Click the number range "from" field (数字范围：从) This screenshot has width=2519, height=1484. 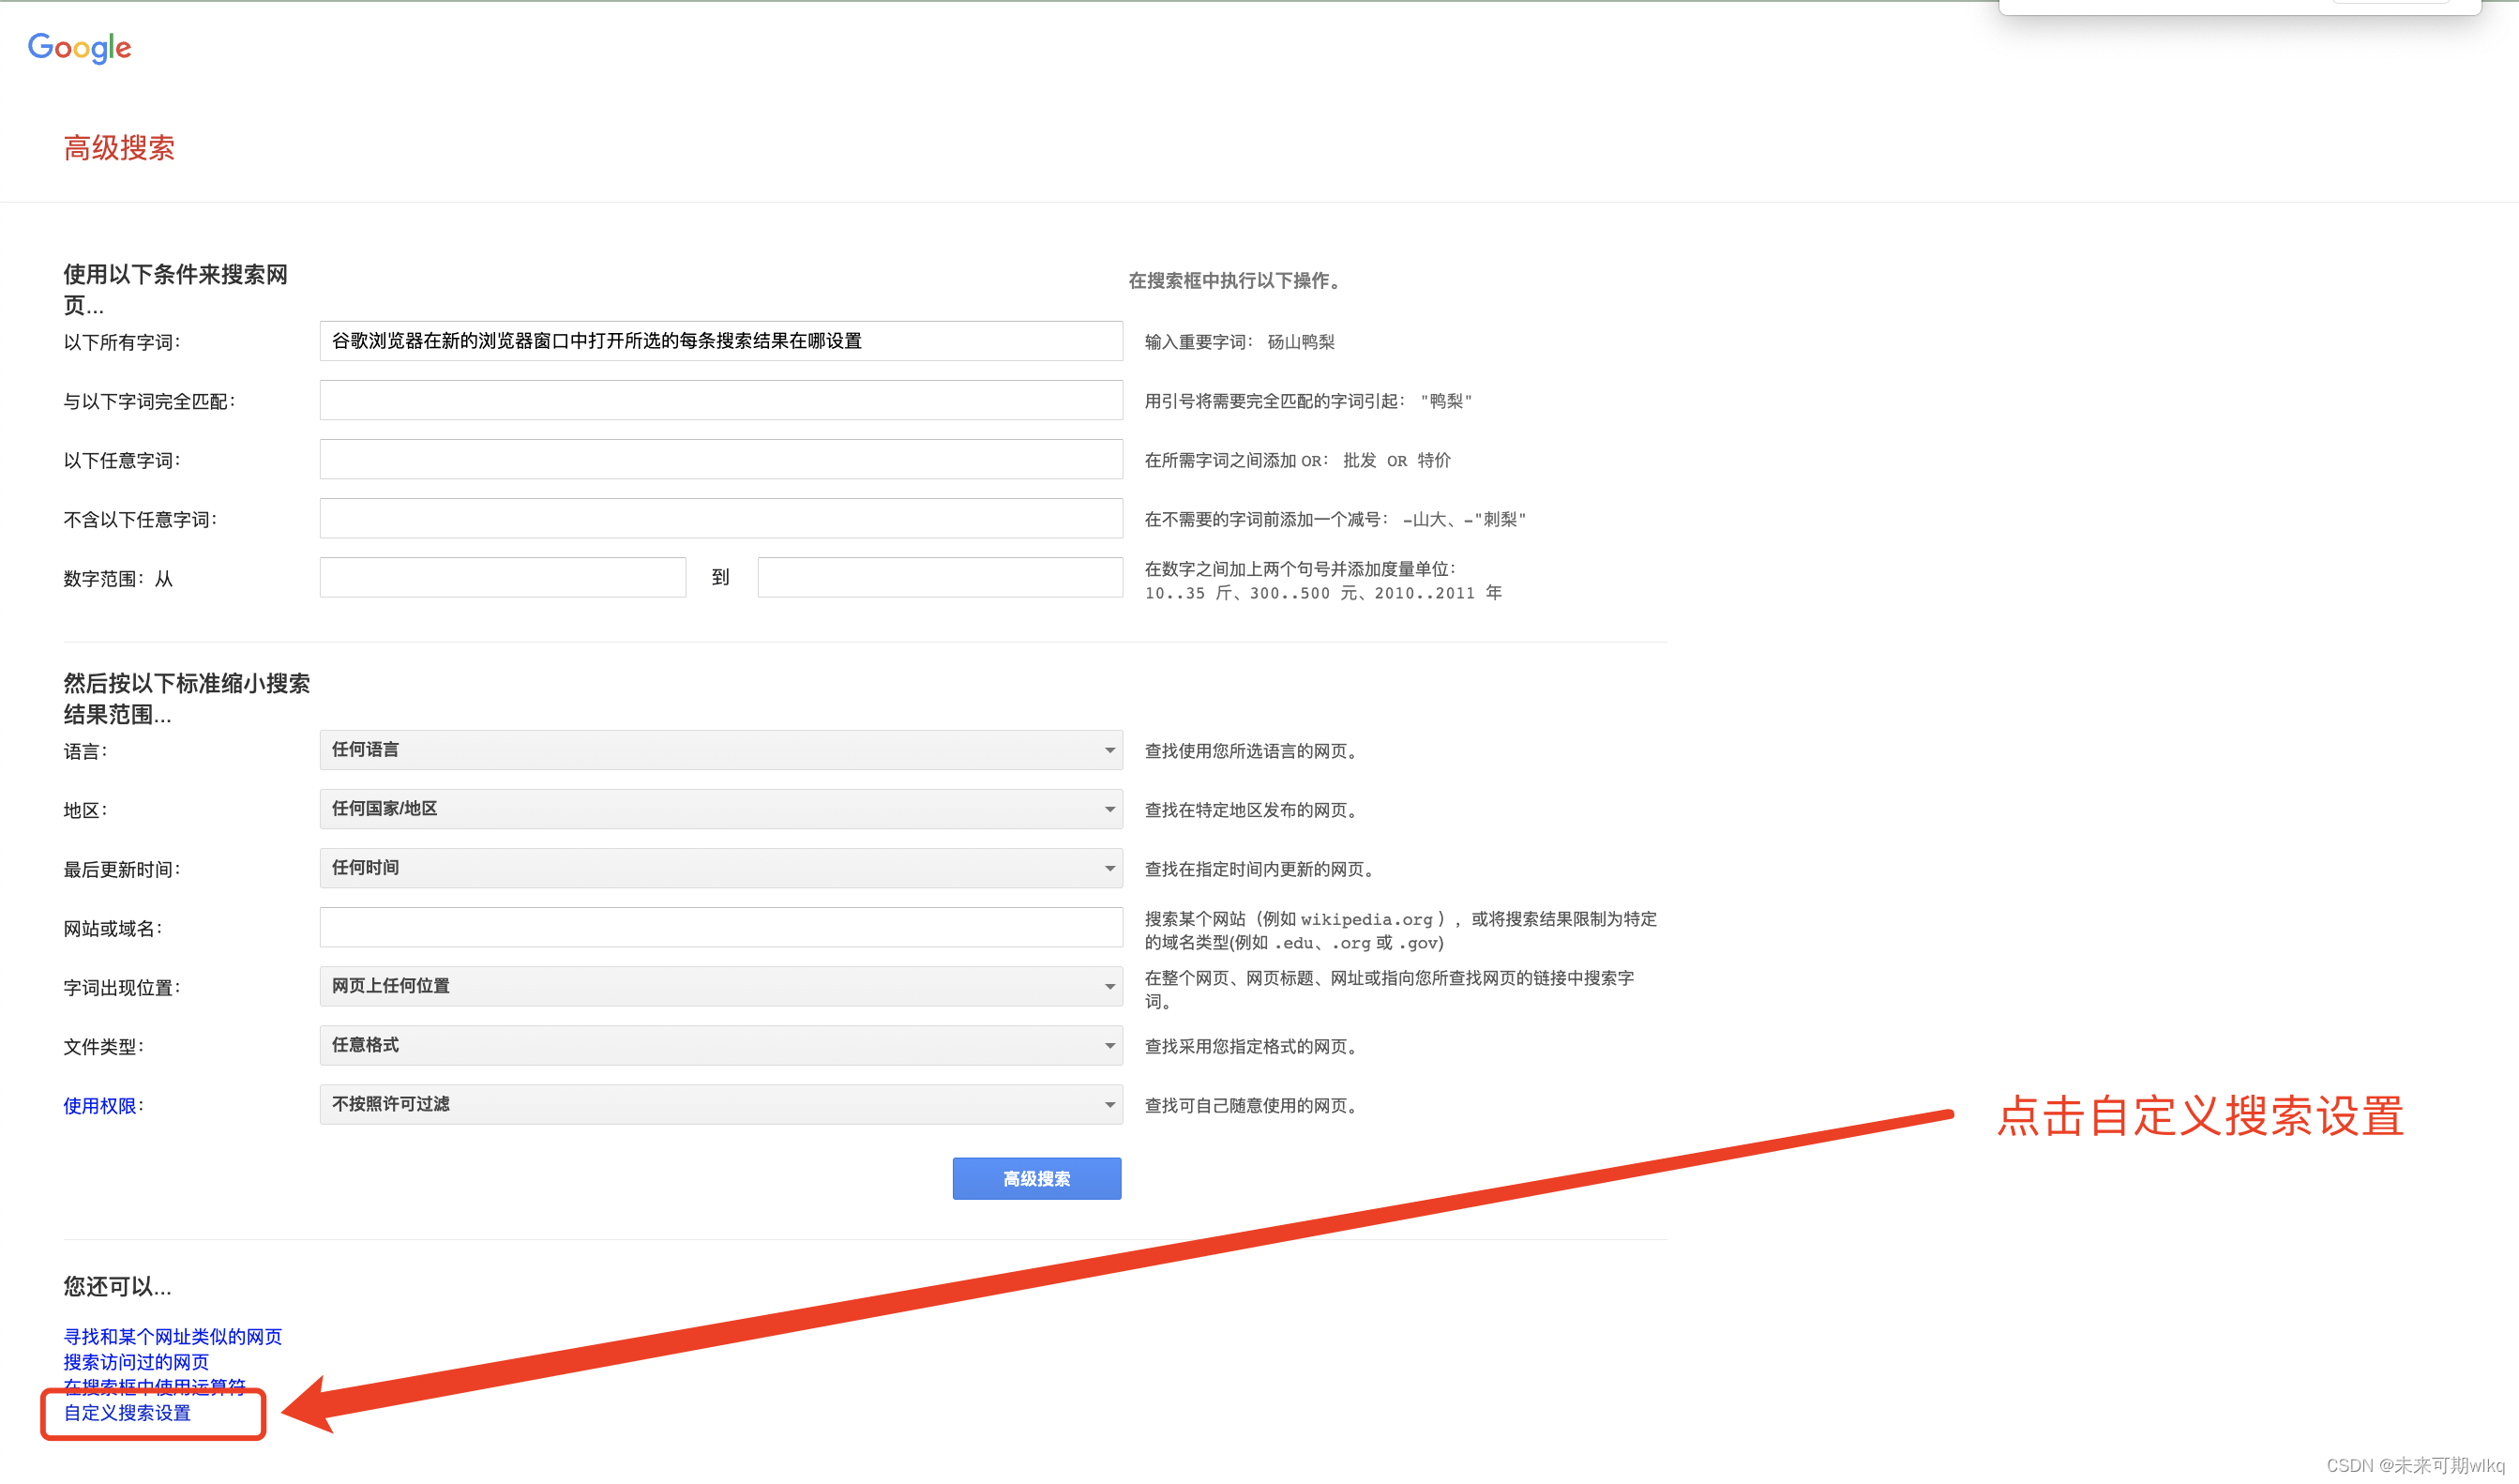[x=502, y=577]
